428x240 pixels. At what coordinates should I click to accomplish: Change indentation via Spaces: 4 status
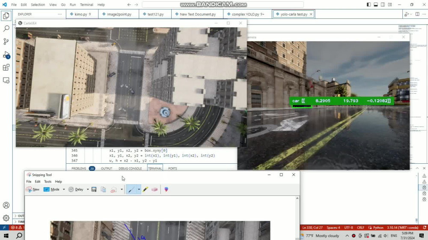[x=333, y=228]
